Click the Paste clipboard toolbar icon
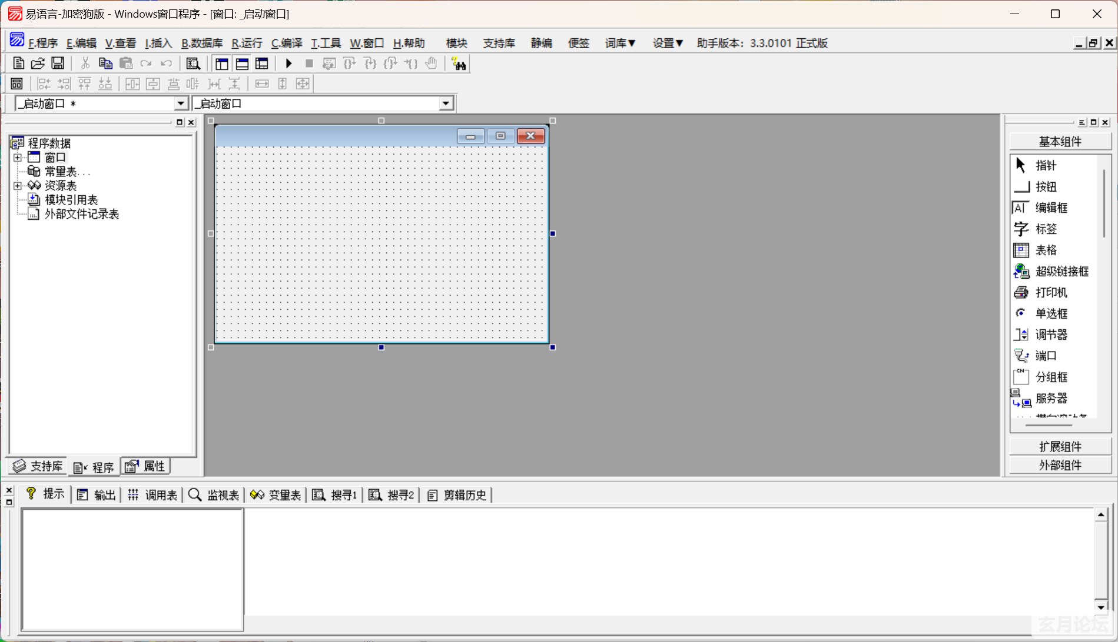1118x642 pixels. point(125,63)
